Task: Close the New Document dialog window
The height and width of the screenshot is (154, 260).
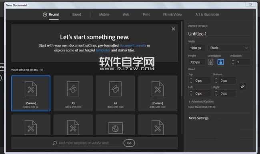Action: pos(251,4)
